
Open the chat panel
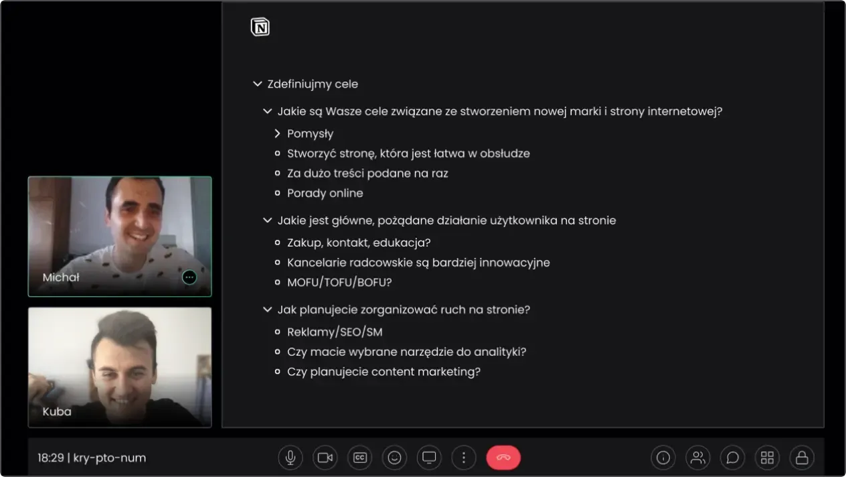(x=732, y=458)
